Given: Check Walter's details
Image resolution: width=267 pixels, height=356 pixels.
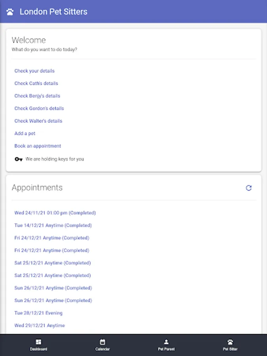Looking at the screenshot, I should coord(38,121).
